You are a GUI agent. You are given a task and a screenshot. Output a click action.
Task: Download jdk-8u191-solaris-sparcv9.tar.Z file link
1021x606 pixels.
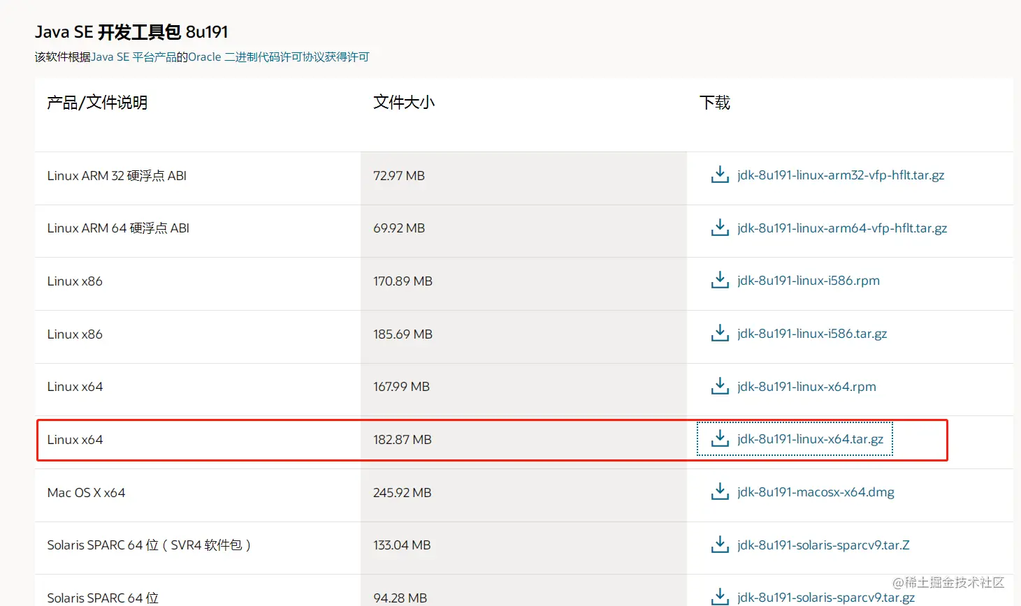[823, 545]
